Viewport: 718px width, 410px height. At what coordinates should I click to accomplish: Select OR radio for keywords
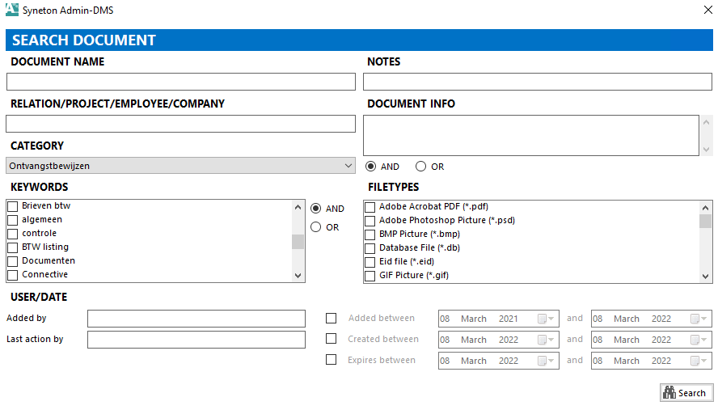click(x=316, y=227)
